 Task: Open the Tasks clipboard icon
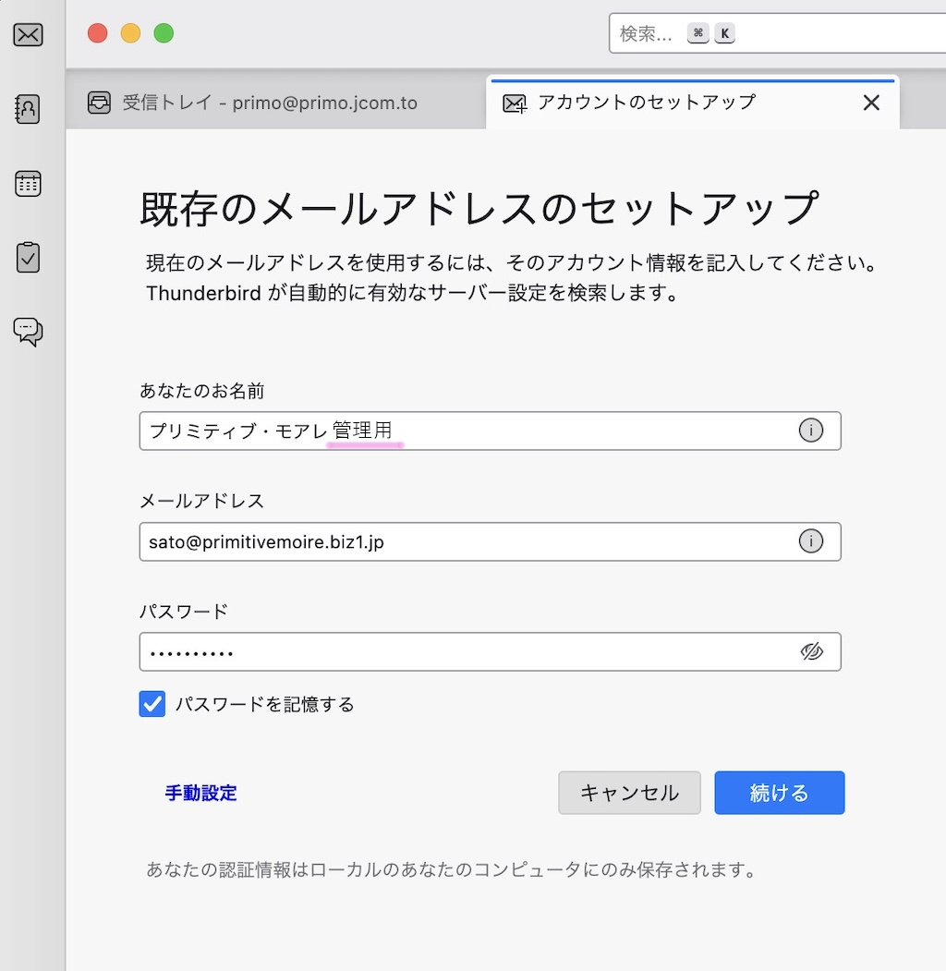point(28,257)
